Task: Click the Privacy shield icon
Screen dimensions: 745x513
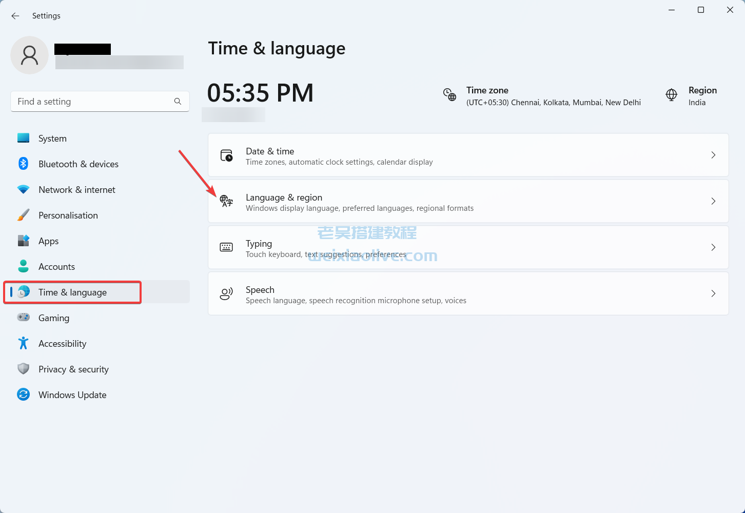Action: click(x=23, y=369)
